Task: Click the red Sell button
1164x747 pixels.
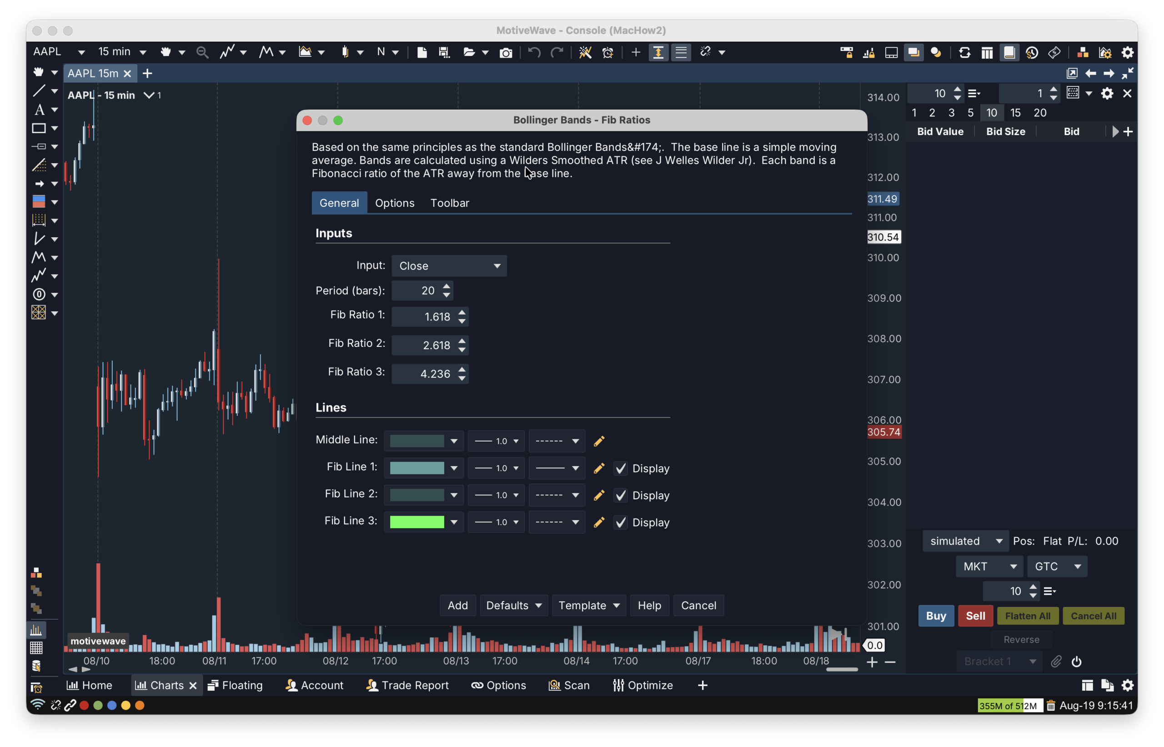Action: (975, 616)
